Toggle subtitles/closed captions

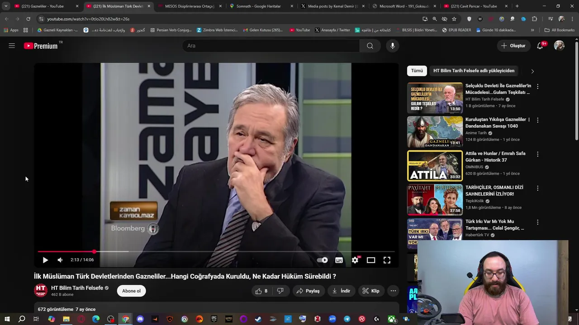(x=339, y=260)
